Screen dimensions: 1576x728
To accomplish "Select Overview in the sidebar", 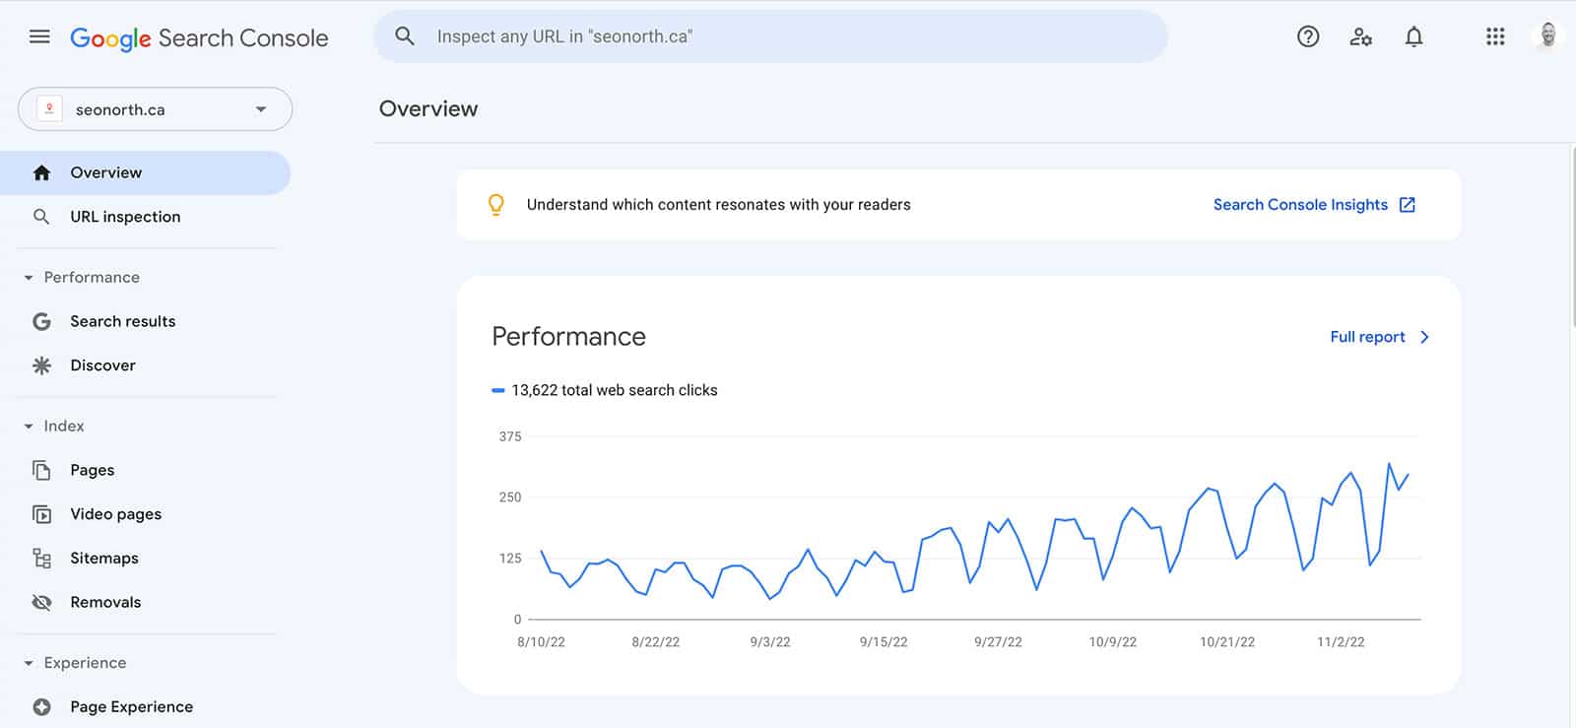I will pos(145,172).
